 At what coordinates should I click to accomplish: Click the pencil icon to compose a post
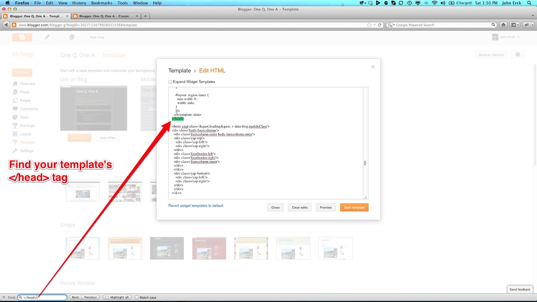47,37
